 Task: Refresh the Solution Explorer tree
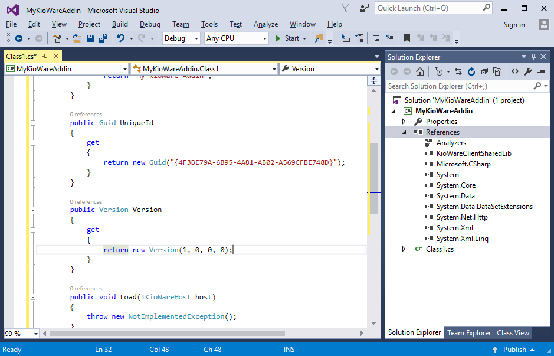pyautogui.click(x=471, y=72)
